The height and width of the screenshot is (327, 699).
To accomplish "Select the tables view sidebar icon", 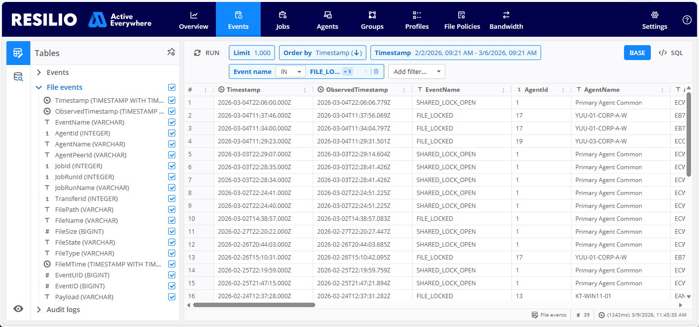I will coord(18,53).
